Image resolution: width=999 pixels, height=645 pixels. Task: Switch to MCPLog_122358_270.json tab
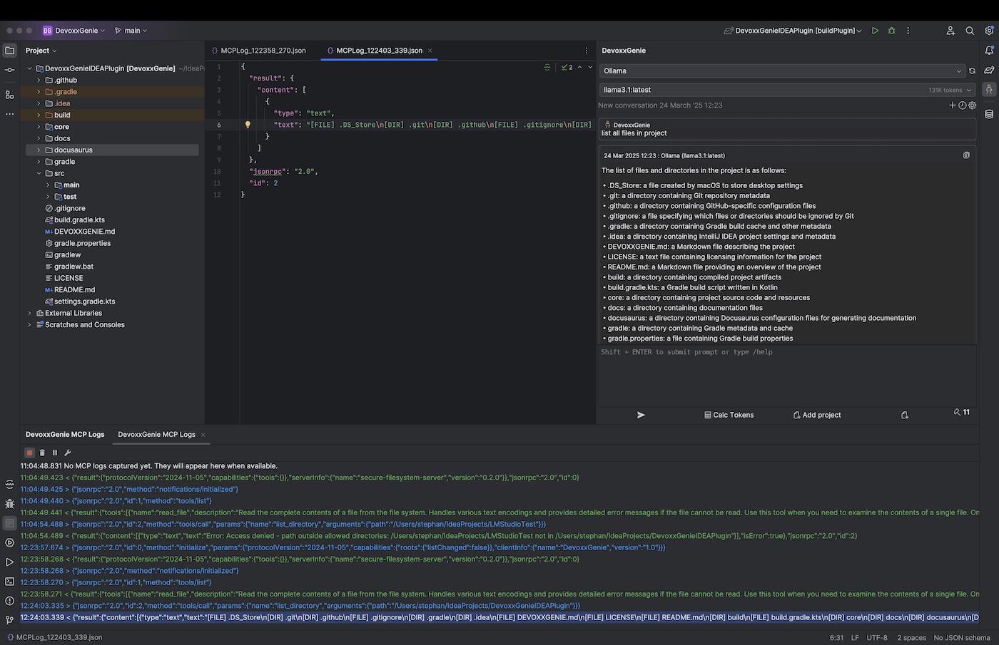(259, 51)
